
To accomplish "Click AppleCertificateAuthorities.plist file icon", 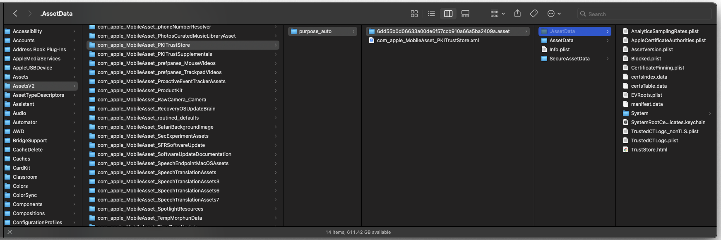I will pos(626,41).
